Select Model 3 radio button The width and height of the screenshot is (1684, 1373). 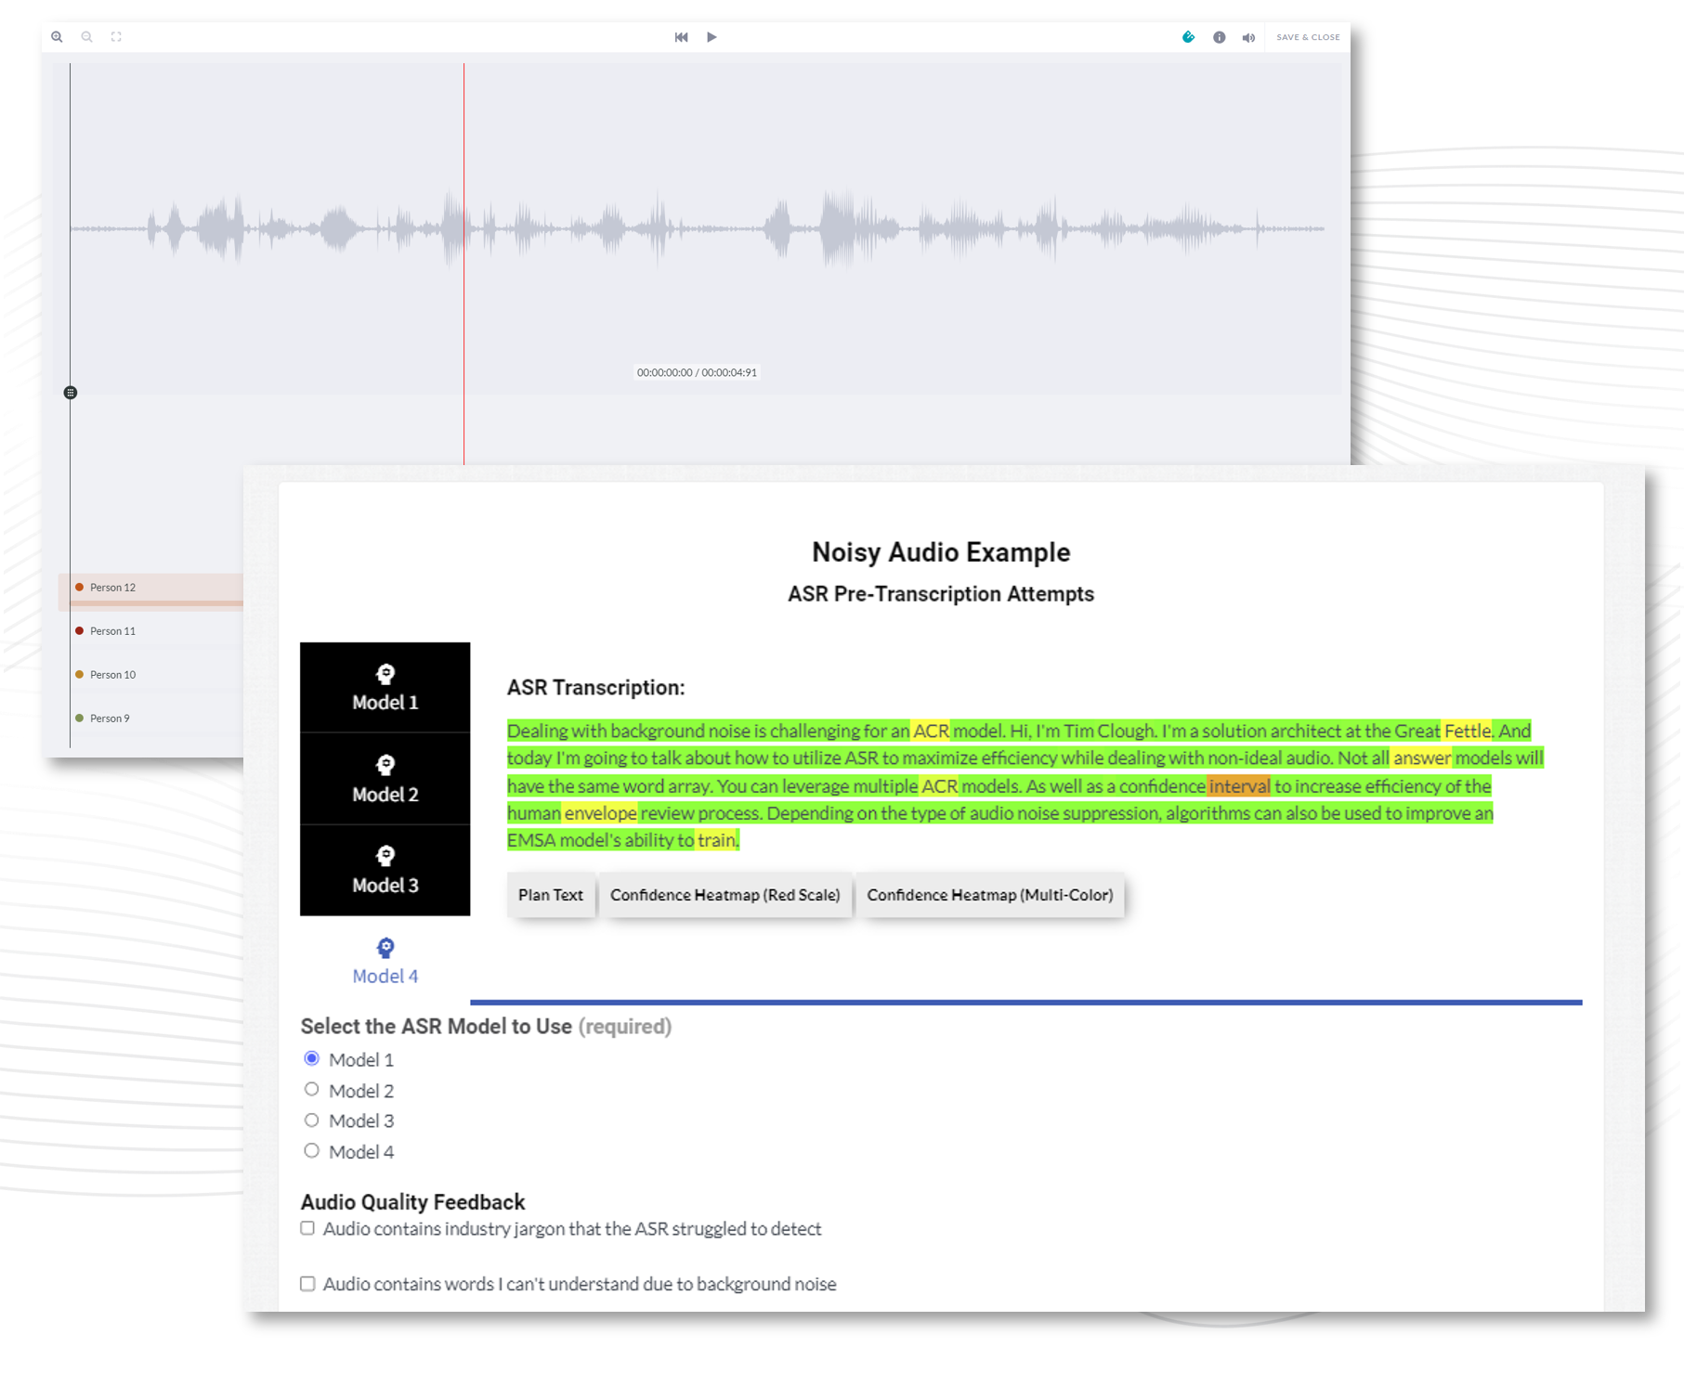coord(311,1120)
